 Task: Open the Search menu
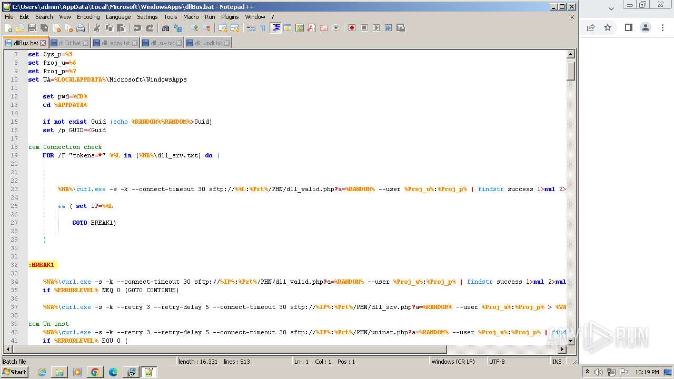tap(44, 17)
